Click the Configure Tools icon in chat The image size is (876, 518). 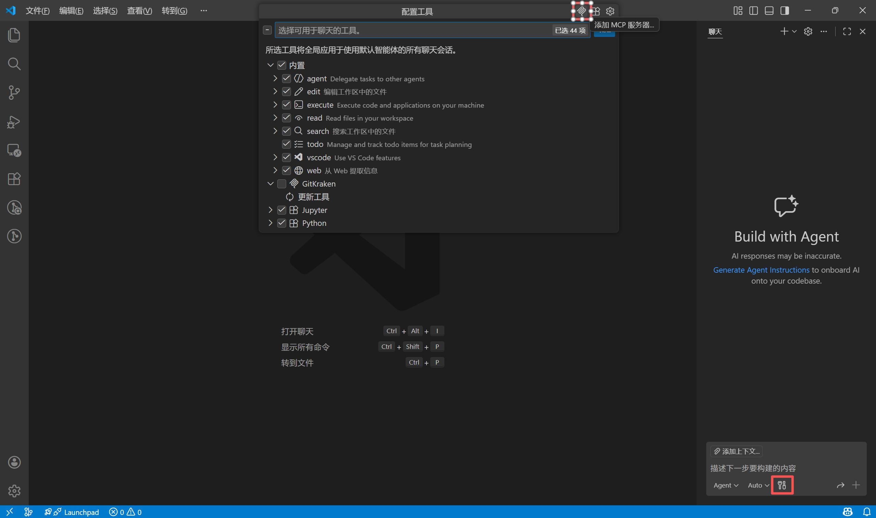coord(782,485)
